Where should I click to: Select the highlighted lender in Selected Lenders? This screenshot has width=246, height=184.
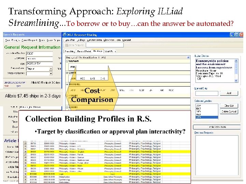207,117
